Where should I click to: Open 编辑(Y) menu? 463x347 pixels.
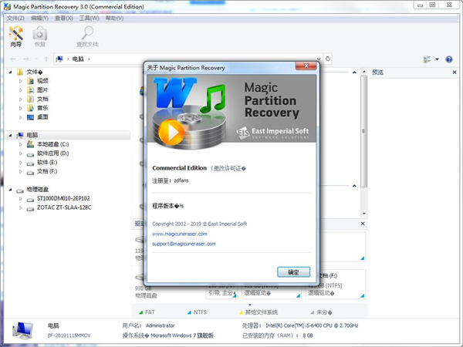point(39,19)
